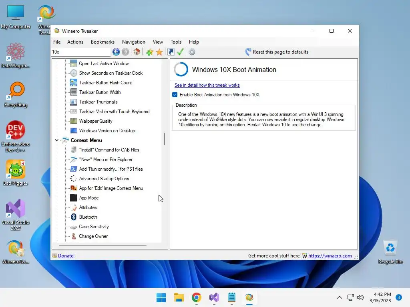The image size is (410, 307).
Task: Open the Windows Start button
Action: 161,297
